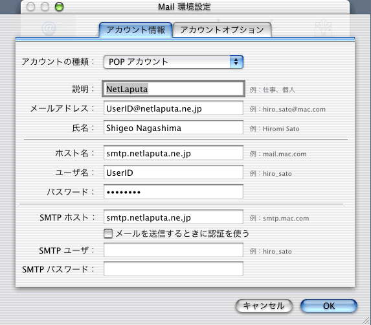Click the window resize grip corner
Viewport: 371px width, 325px height.
(366, 320)
